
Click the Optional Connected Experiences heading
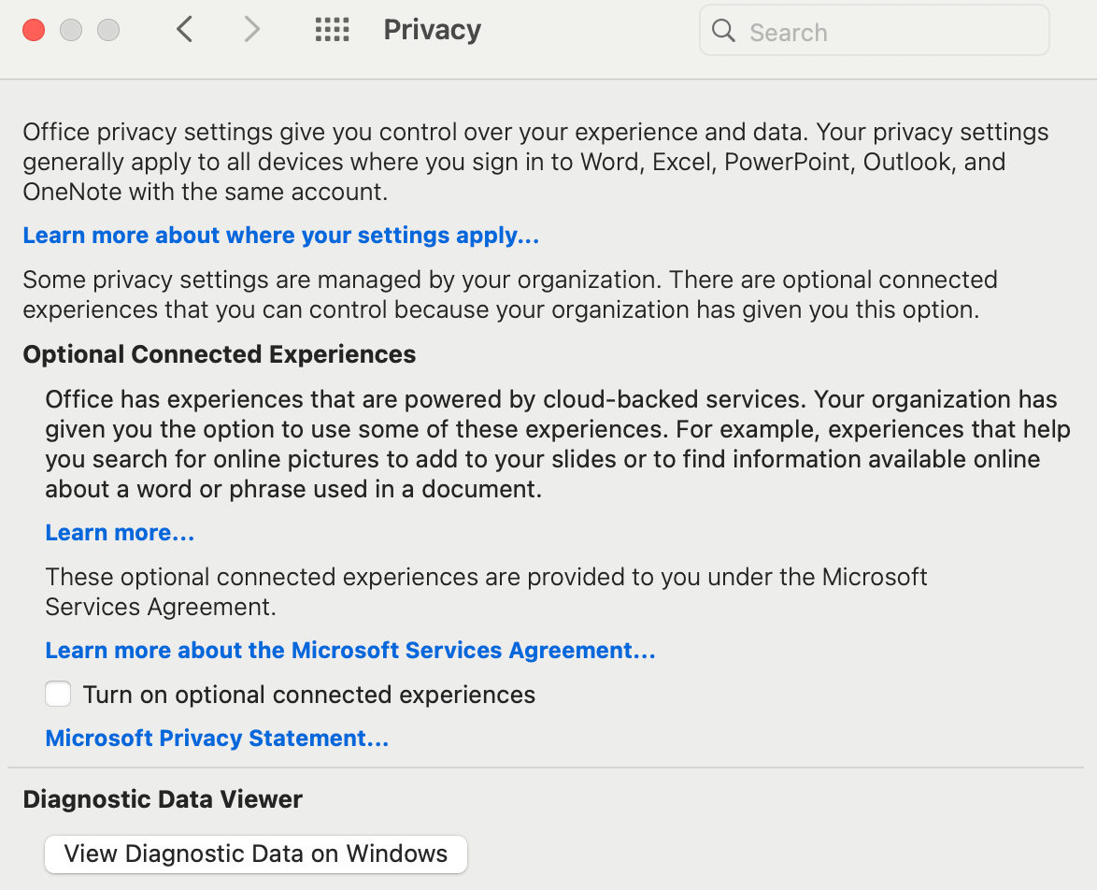coord(220,355)
